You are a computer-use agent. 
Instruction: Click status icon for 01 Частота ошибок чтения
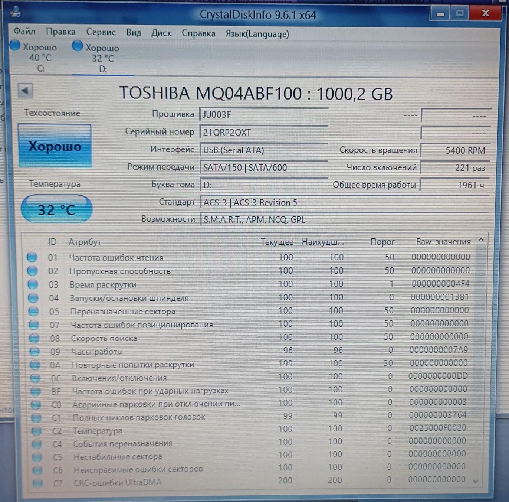point(32,257)
